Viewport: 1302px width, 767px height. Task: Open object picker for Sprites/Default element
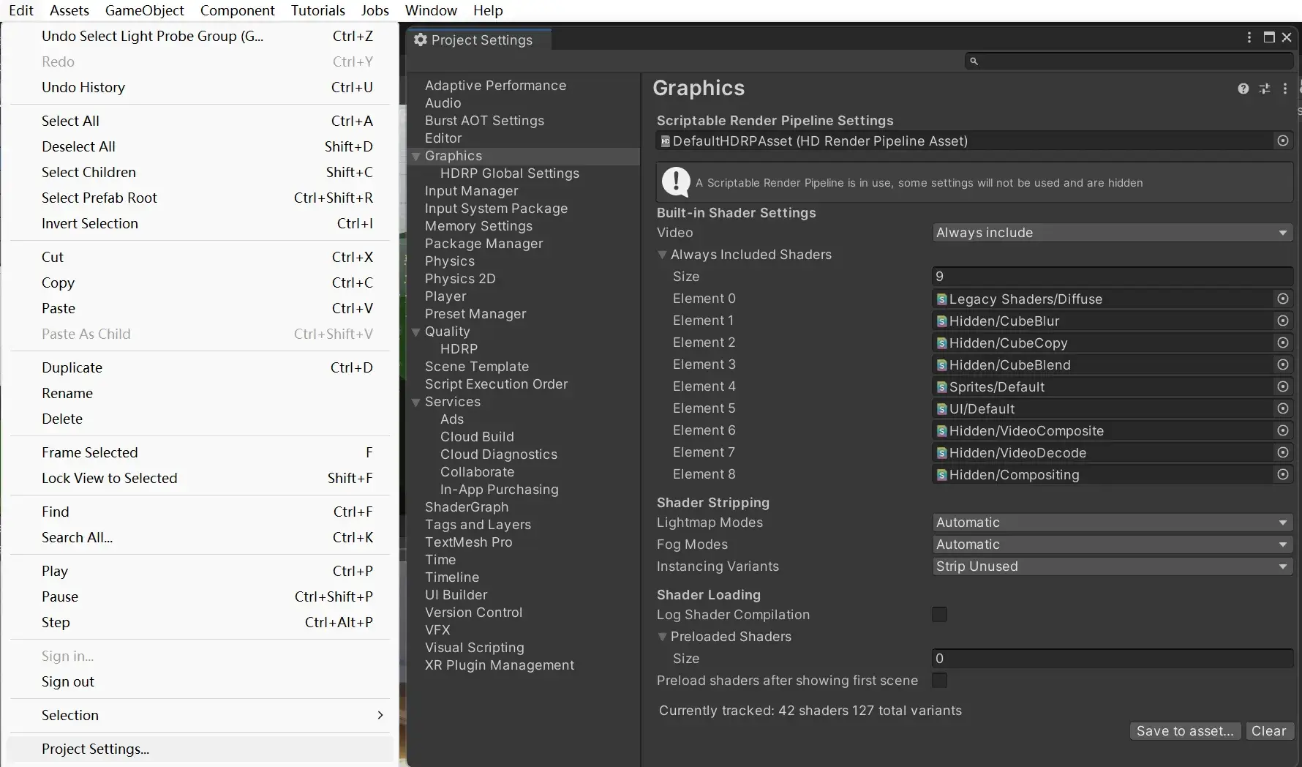(1282, 386)
